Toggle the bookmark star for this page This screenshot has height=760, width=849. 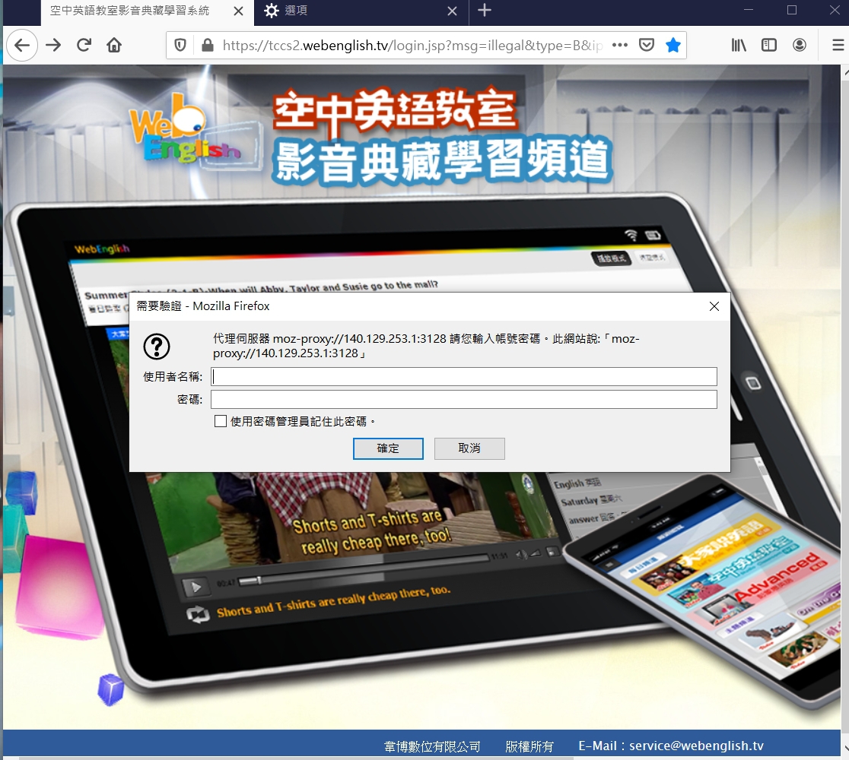[x=673, y=45]
